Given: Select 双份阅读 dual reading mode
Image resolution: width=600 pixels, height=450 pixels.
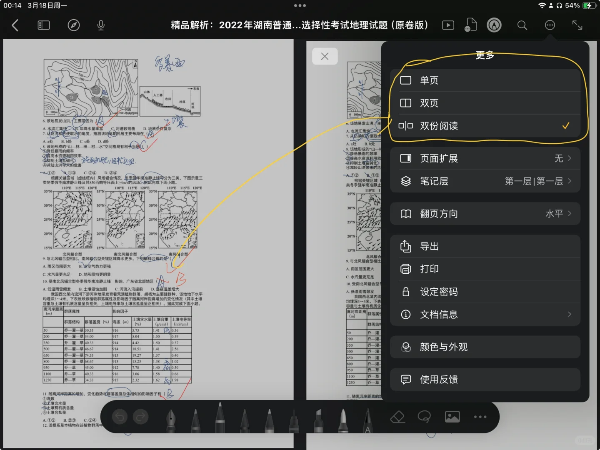Looking at the screenshot, I should tap(485, 126).
